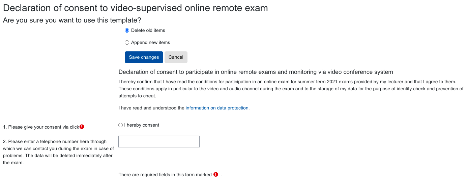Tick the "I hereby consent" radio button
The height and width of the screenshot is (183, 467).
tap(121, 125)
